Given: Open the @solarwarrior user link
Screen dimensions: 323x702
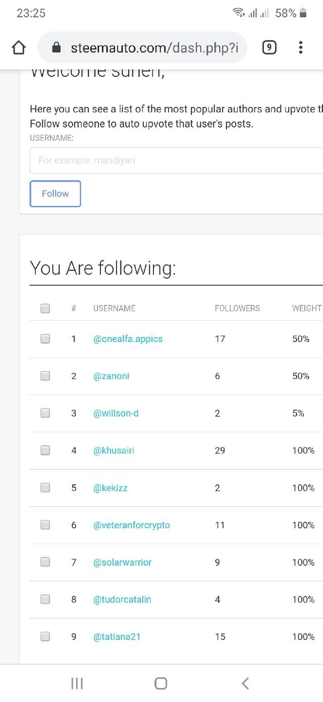Looking at the screenshot, I should pos(123,562).
